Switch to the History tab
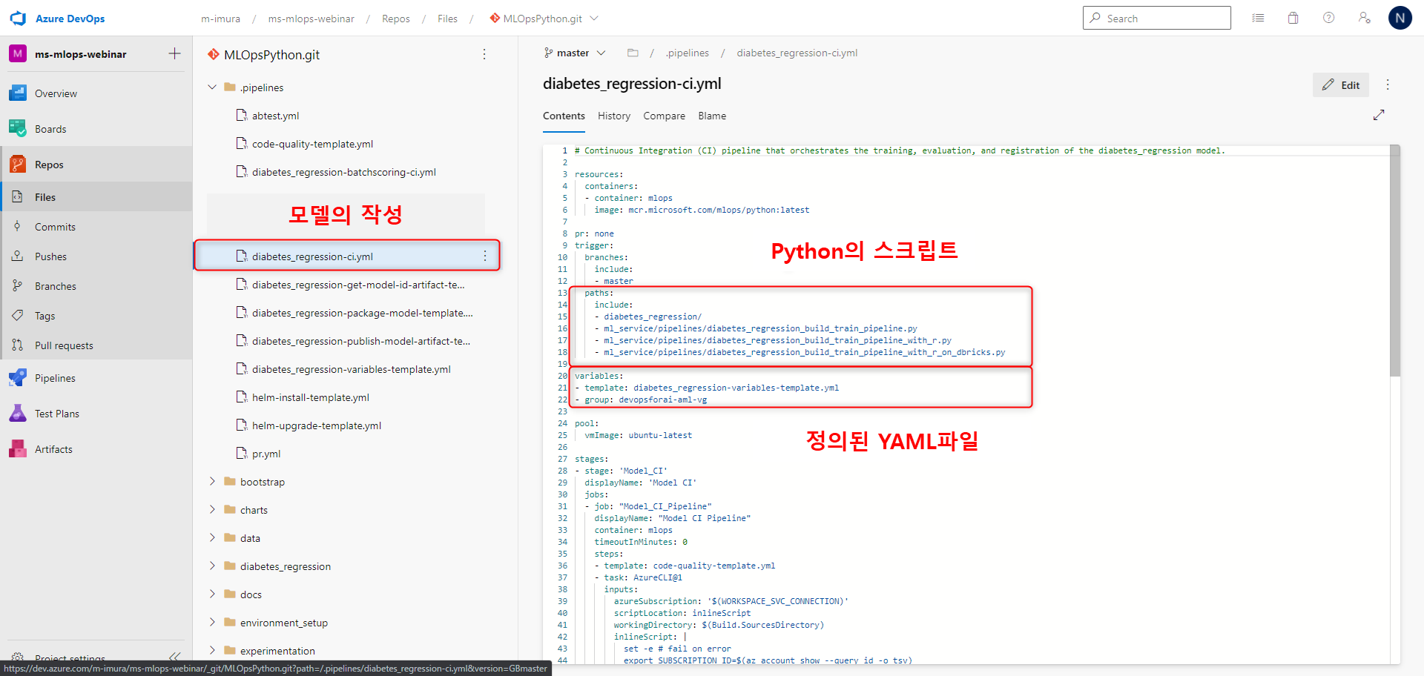1424x676 pixels. pos(614,116)
